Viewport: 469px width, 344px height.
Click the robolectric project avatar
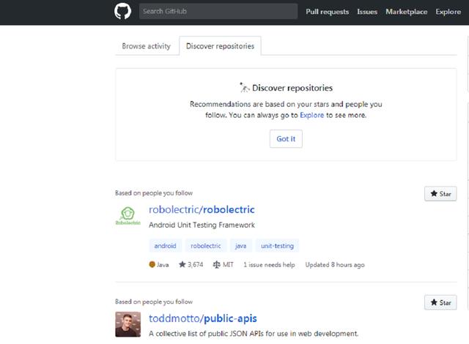click(128, 217)
